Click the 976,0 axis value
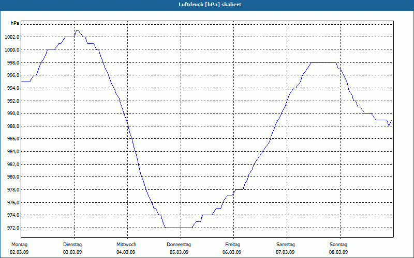Image resolution: width=414 pixels, height=258 pixels. pos(13,202)
